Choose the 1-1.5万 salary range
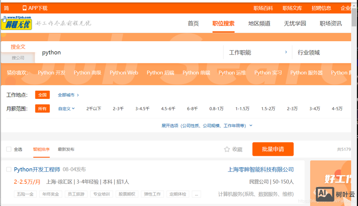Image resolution: width=358 pixels, height=206 pixels. (x=242, y=109)
